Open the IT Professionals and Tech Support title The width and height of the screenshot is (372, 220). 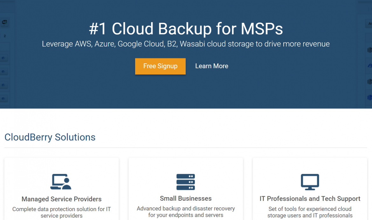(x=310, y=199)
